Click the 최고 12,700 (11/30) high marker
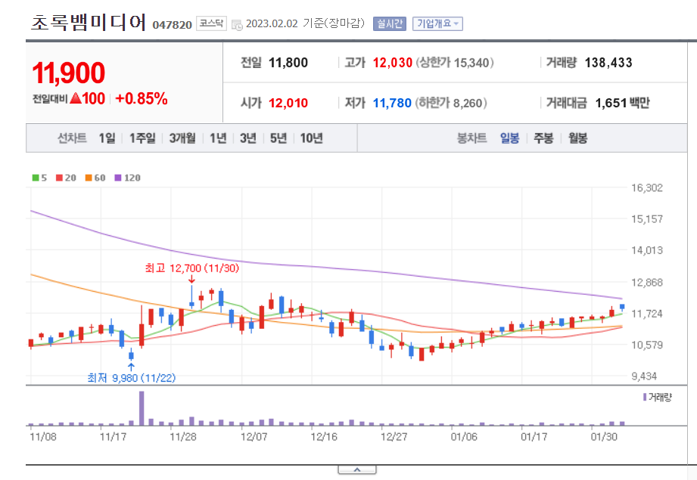 (x=192, y=268)
